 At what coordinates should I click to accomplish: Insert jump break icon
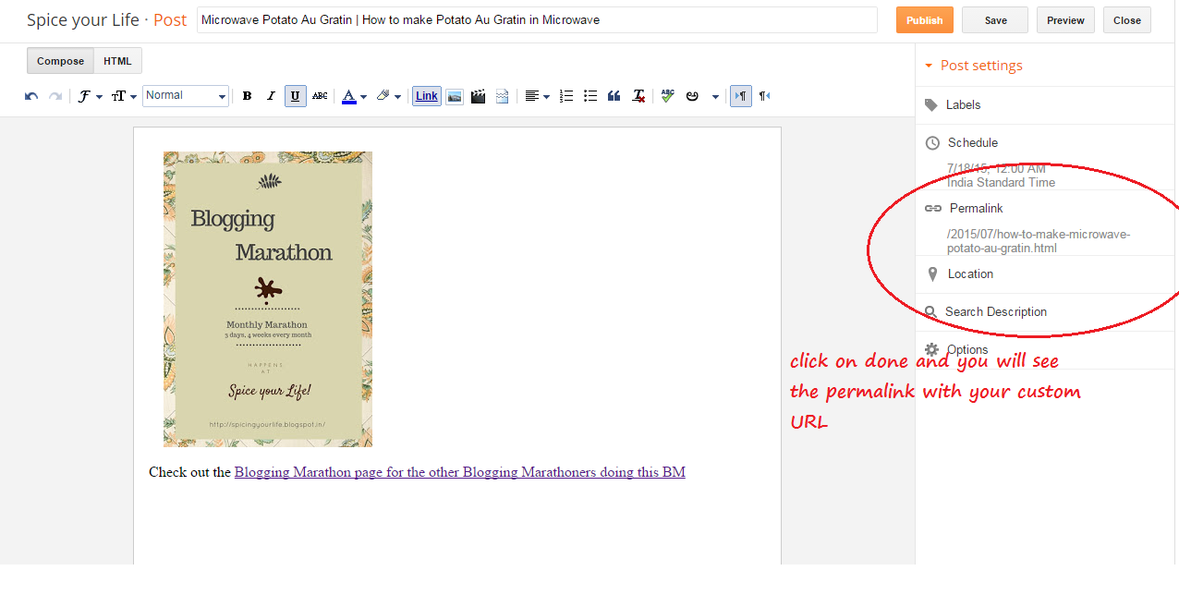click(503, 96)
